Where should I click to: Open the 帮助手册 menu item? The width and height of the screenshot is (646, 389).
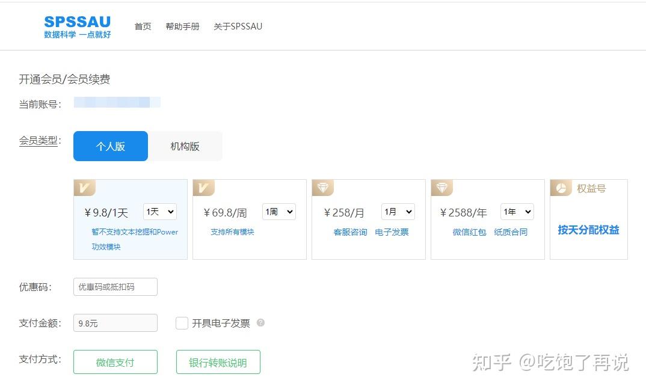[182, 26]
